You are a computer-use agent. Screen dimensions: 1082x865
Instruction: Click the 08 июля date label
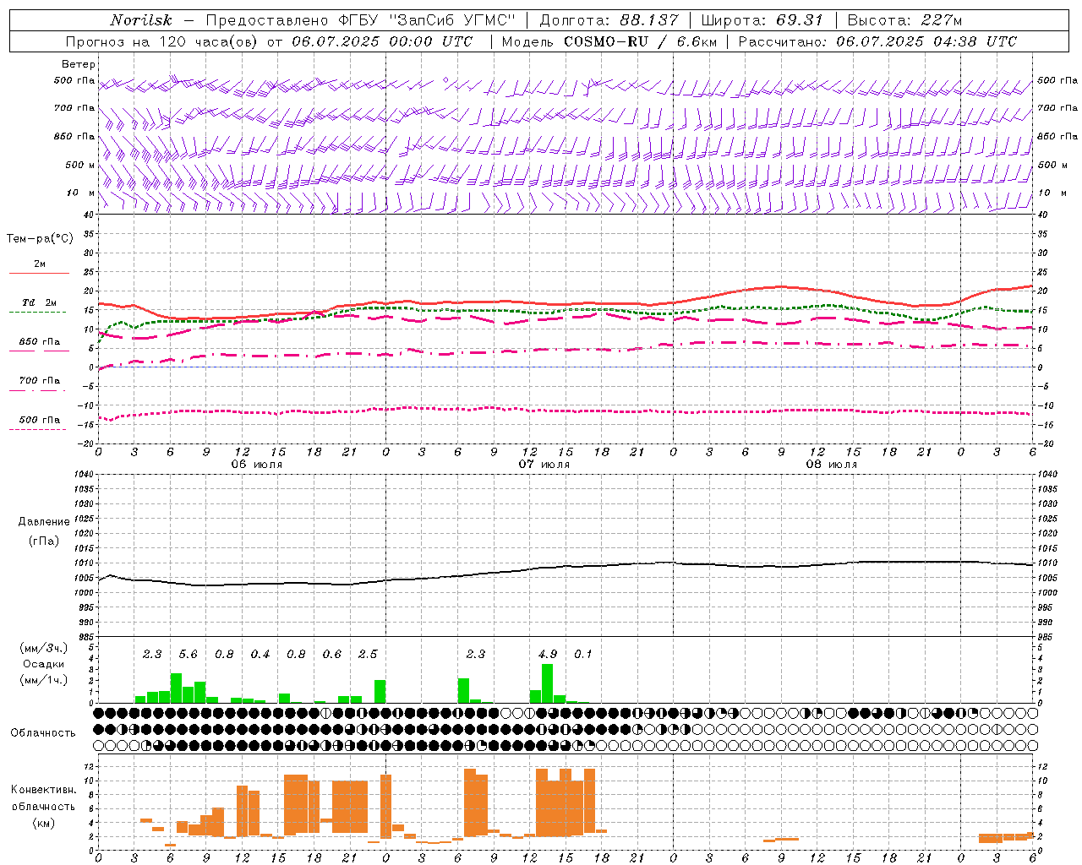pyautogui.click(x=832, y=465)
